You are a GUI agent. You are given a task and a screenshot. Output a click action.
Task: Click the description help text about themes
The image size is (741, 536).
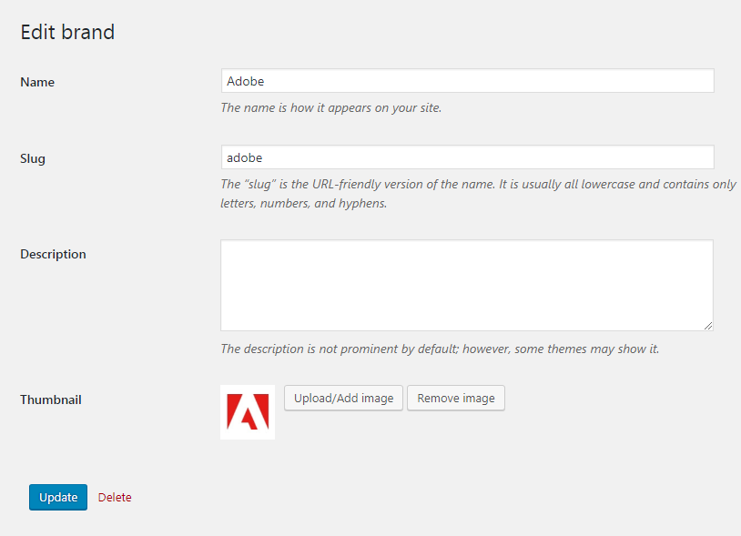[x=440, y=349]
